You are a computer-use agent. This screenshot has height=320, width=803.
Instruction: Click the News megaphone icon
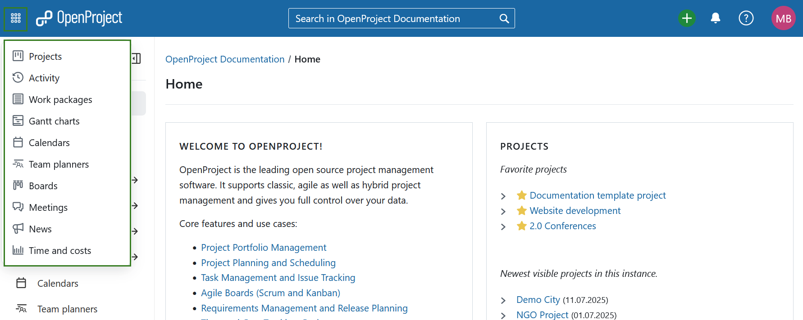pos(18,228)
